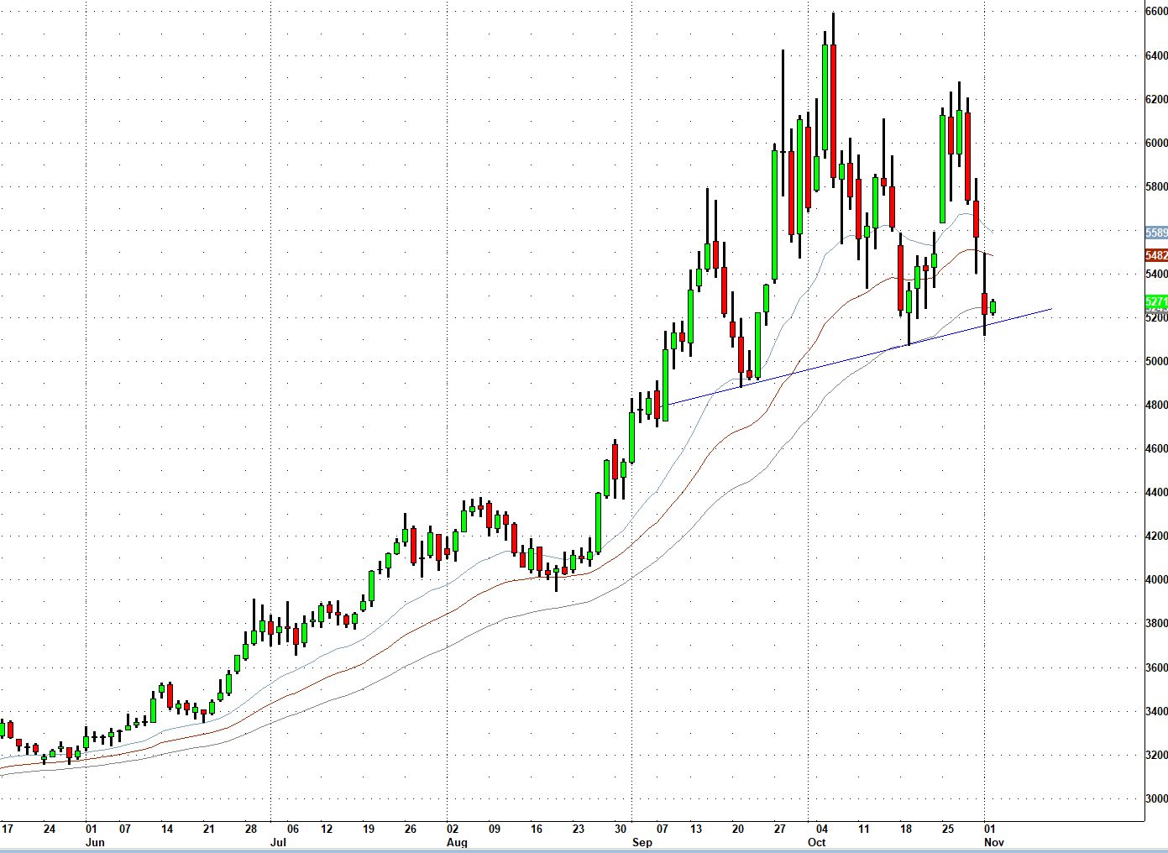Image resolution: width=1168 pixels, height=853 pixels.
Task: Click the 06 date label above Jul
Action: 292,829
